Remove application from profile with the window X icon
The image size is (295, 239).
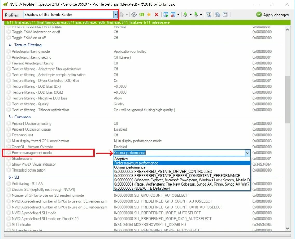pyautogui.click(x=173, y=15)
